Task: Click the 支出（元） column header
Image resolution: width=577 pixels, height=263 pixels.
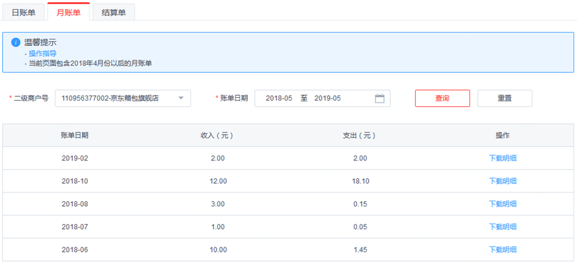Action: click(x=360, y=135)
